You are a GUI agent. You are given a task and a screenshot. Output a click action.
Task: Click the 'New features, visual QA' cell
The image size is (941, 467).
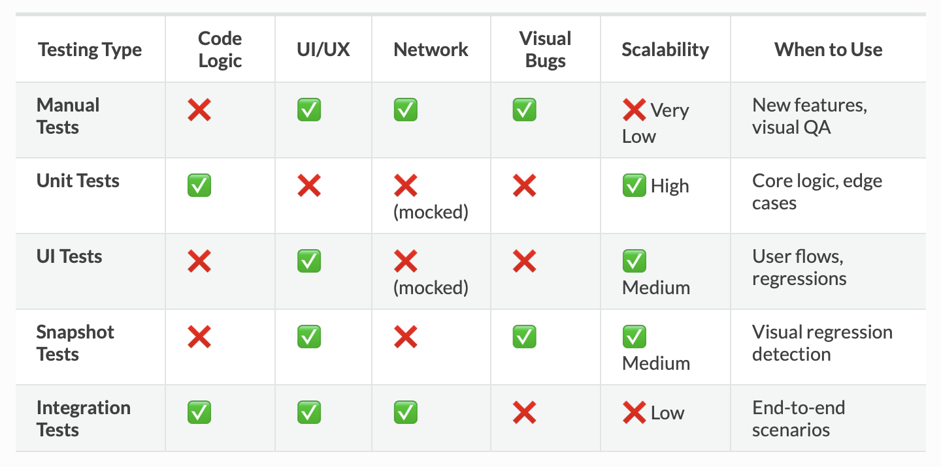tap(810, 116)
